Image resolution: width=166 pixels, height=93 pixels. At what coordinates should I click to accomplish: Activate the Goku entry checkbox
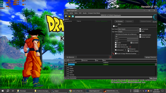coord(68,67)
